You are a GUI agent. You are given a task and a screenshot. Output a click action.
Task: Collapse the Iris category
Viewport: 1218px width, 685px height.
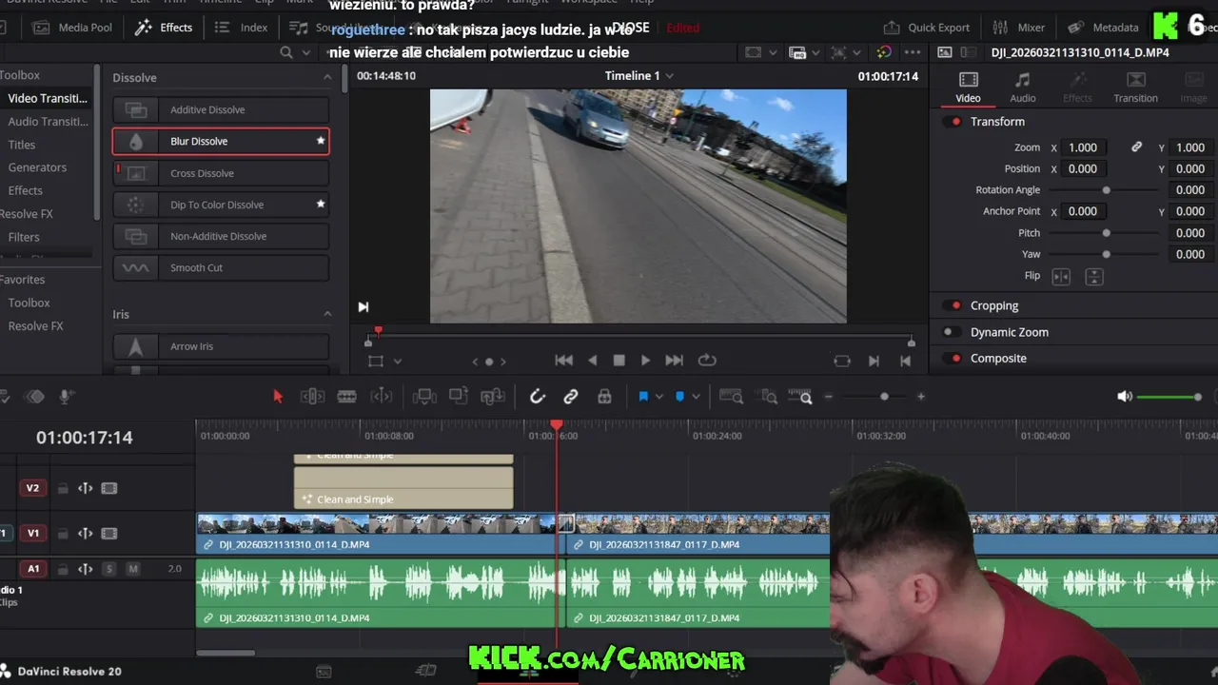pos(327,314)
